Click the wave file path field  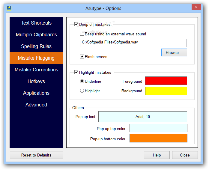(133, 43)
